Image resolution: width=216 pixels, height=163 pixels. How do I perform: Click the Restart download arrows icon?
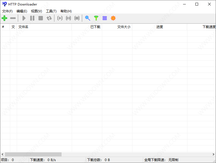click(49, 18)
